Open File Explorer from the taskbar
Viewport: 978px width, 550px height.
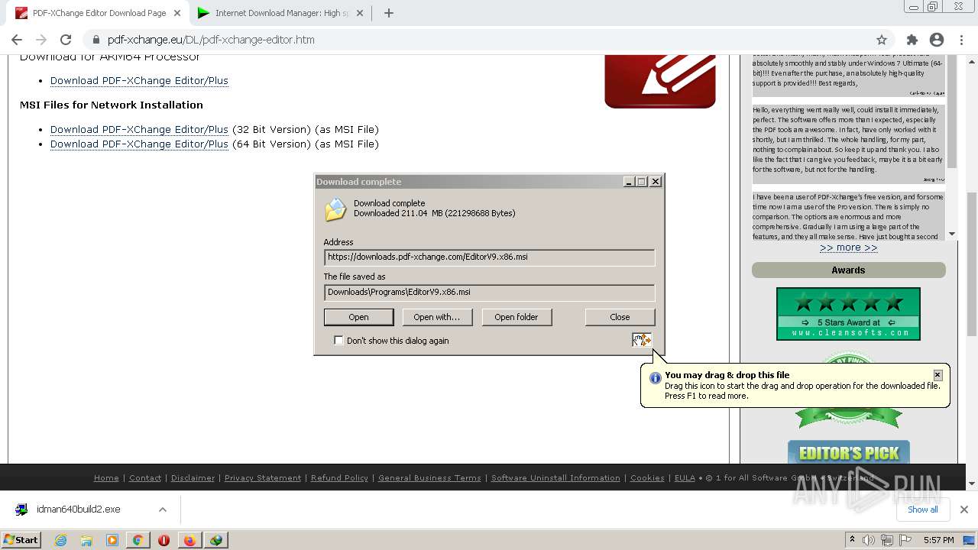tap(86, 540)
